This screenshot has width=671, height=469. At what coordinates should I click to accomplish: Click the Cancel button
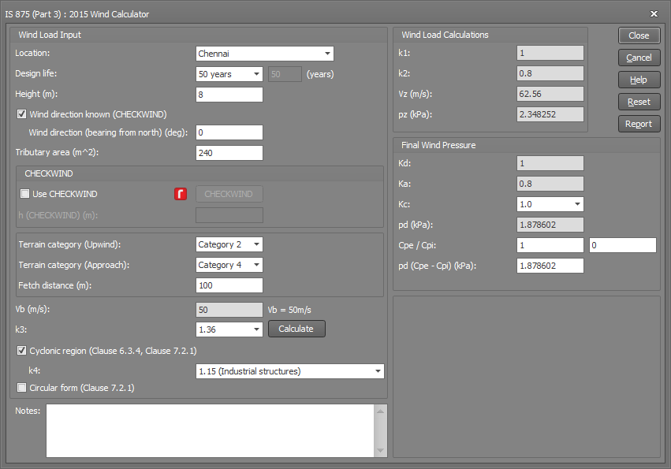pyautogui.click(x=639, y=58)
